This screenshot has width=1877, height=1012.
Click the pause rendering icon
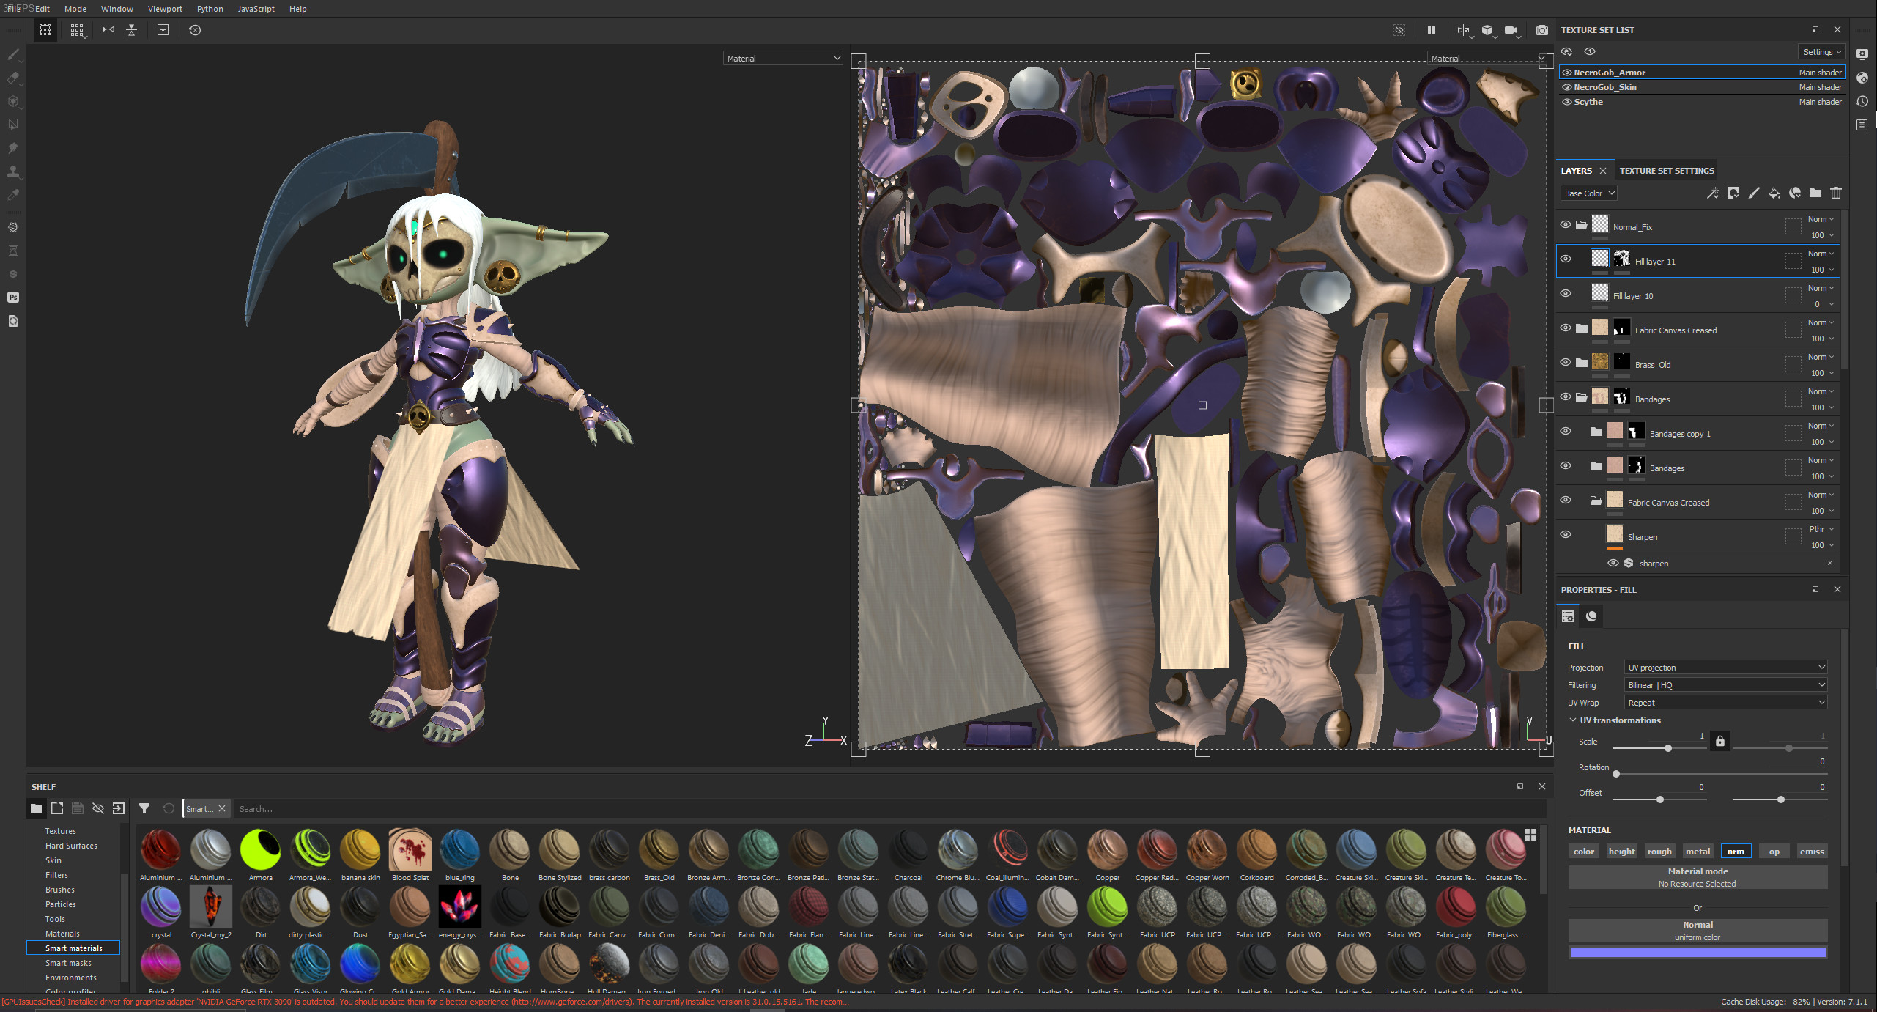(1431, 30)
